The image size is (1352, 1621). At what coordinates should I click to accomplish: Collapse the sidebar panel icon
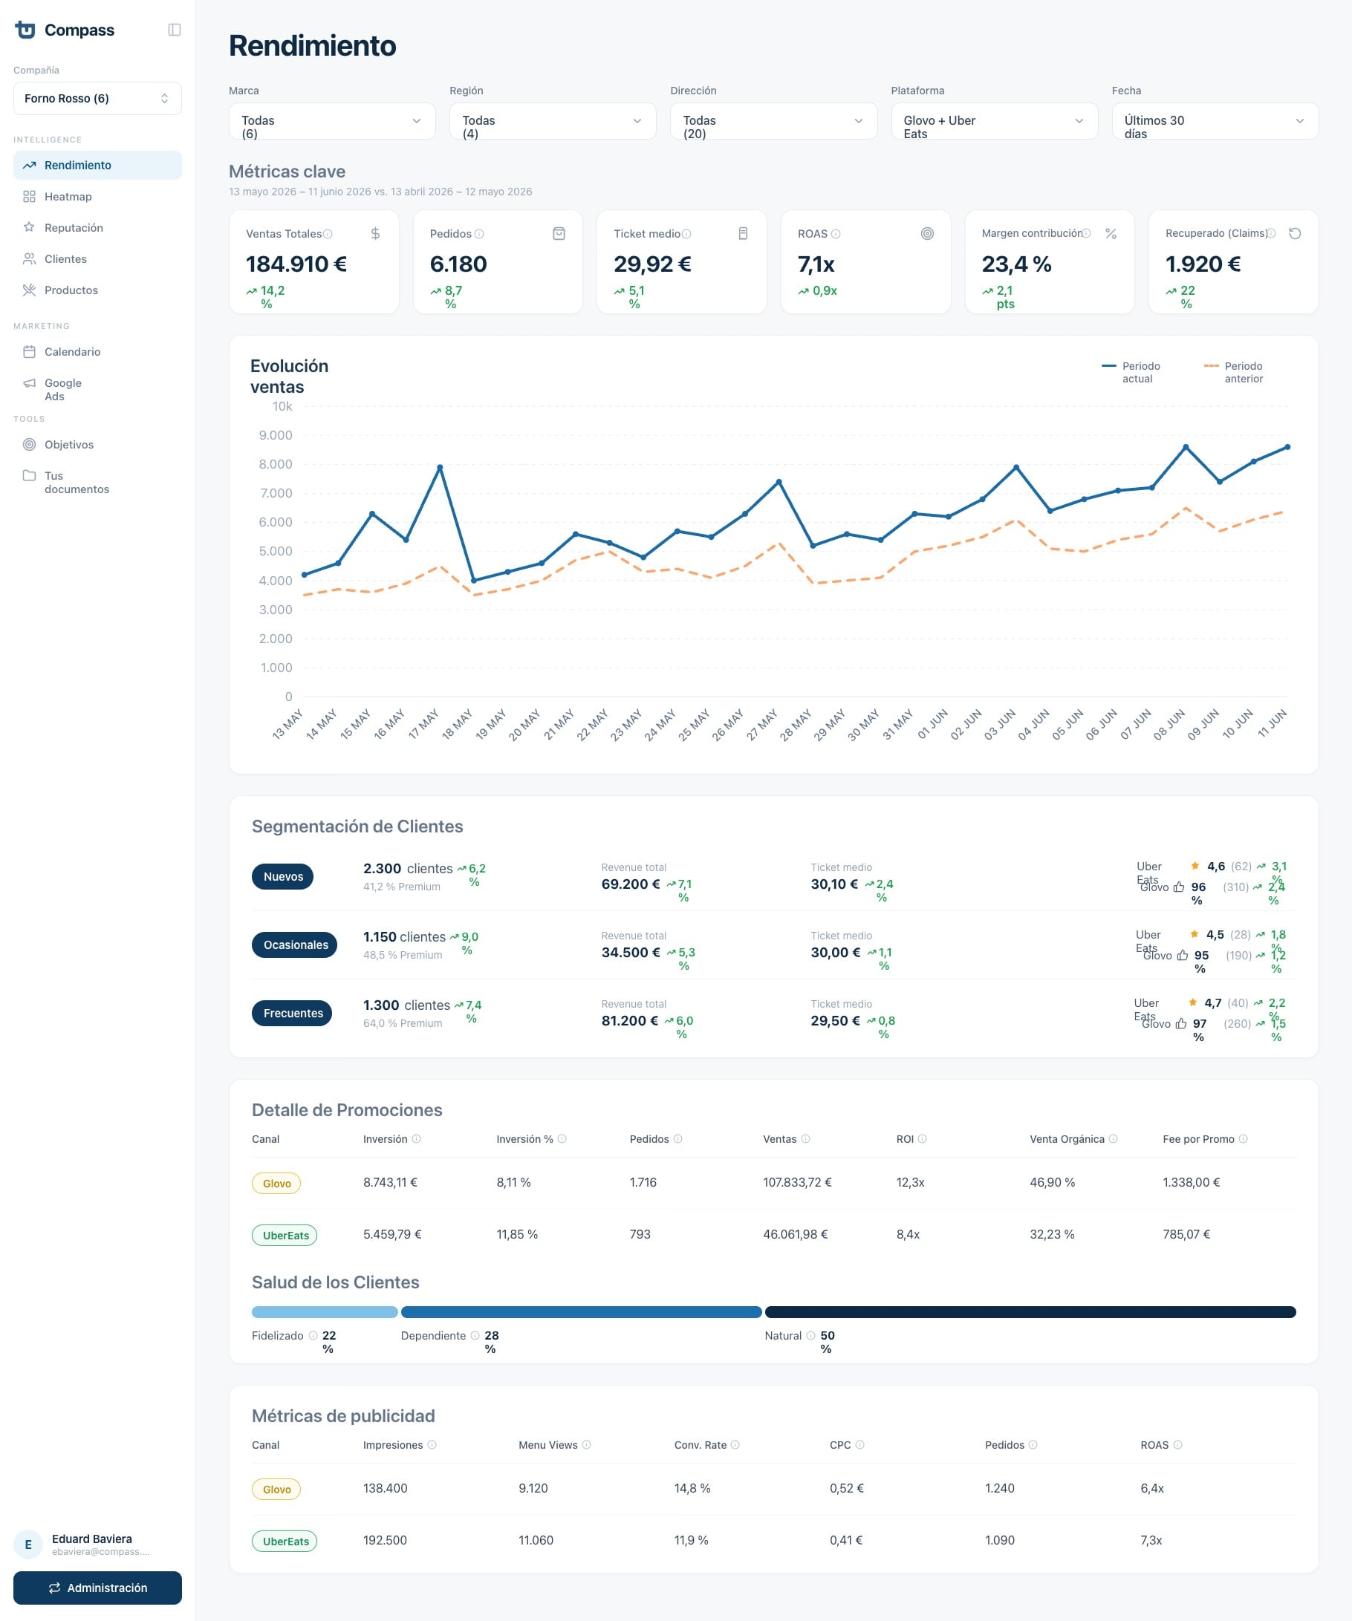pyautogui.click(x=175, y=30)
